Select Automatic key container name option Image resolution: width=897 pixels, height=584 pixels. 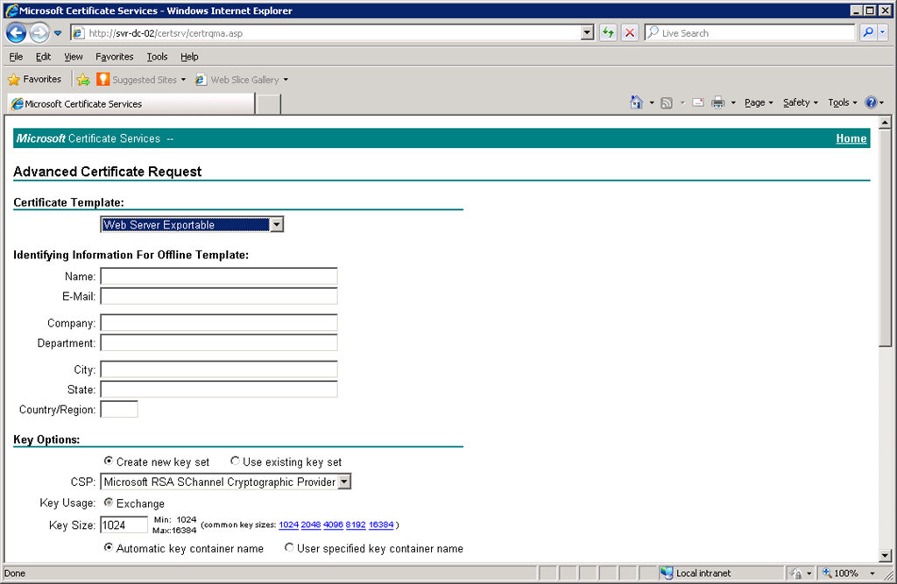point(109,547)
